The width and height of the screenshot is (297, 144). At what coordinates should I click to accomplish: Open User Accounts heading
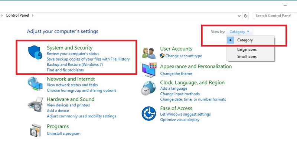[x=176, y=49]
